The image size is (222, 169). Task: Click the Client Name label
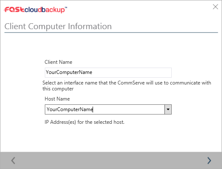(x=58, y=62)
